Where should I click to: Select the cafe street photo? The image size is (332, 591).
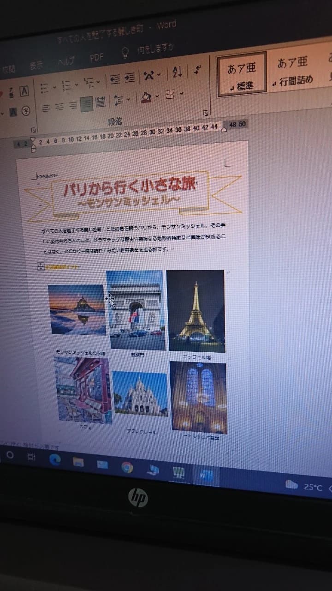pyautogui.click(x=83, y=391)
